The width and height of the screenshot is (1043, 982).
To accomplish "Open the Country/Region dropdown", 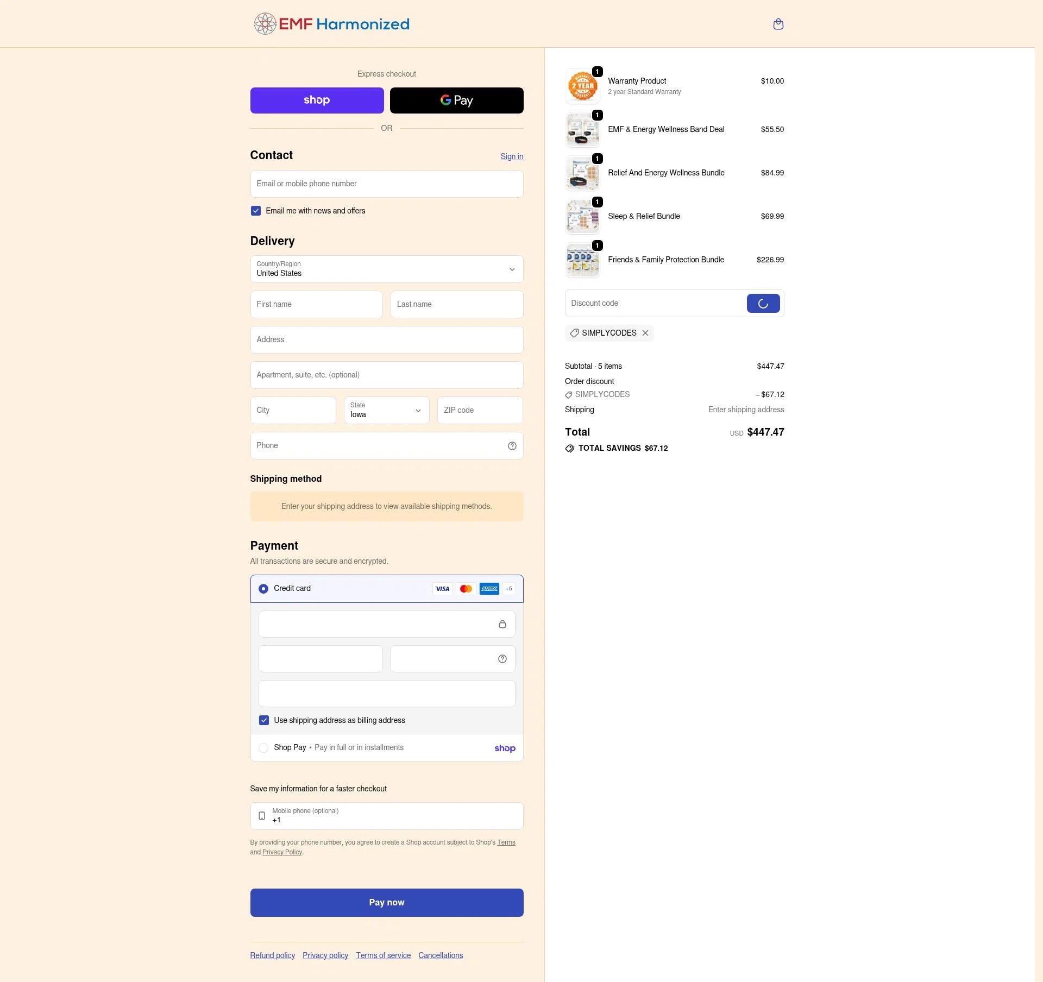I will 387,269.
